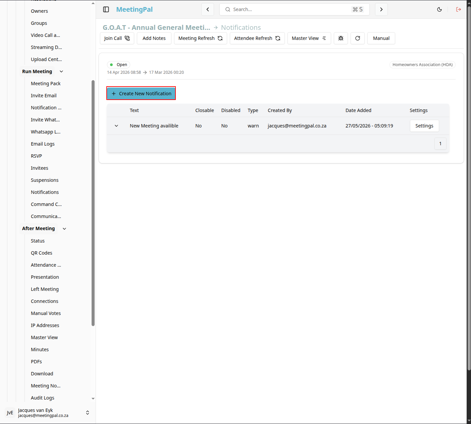Open Groups in the sidebar
The width and height of the screenshot is (471, 424).
point(39,23)
